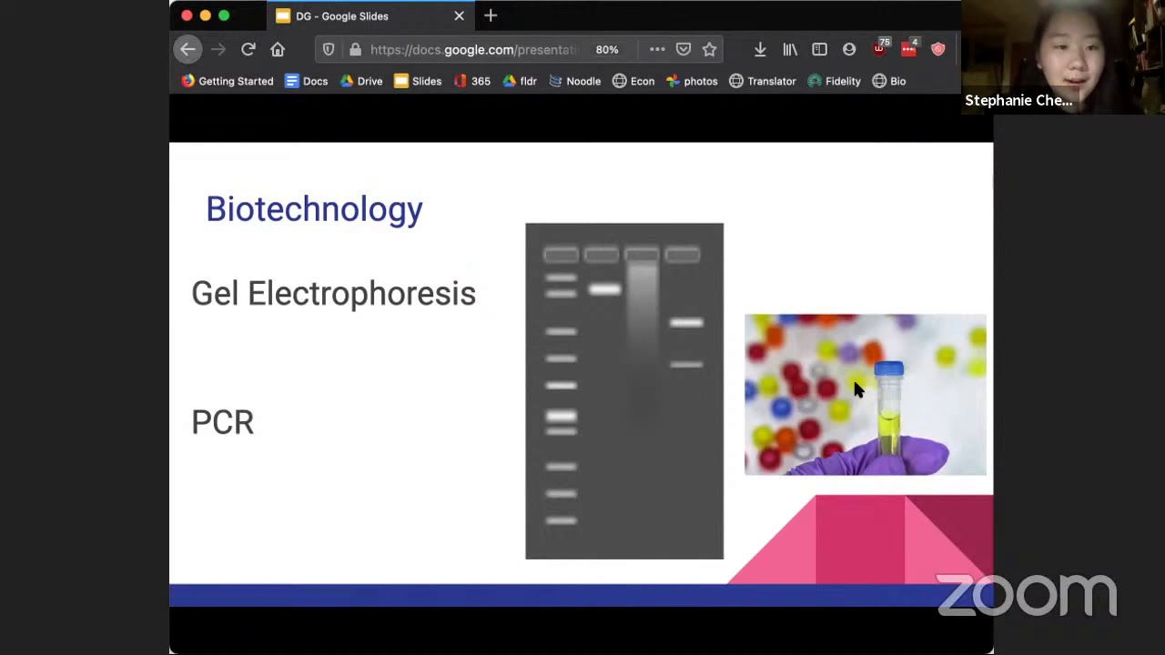Click the Biotechnology slide title
The width and height of the screenshot is (1165, 655).
(x=314, y=209)
